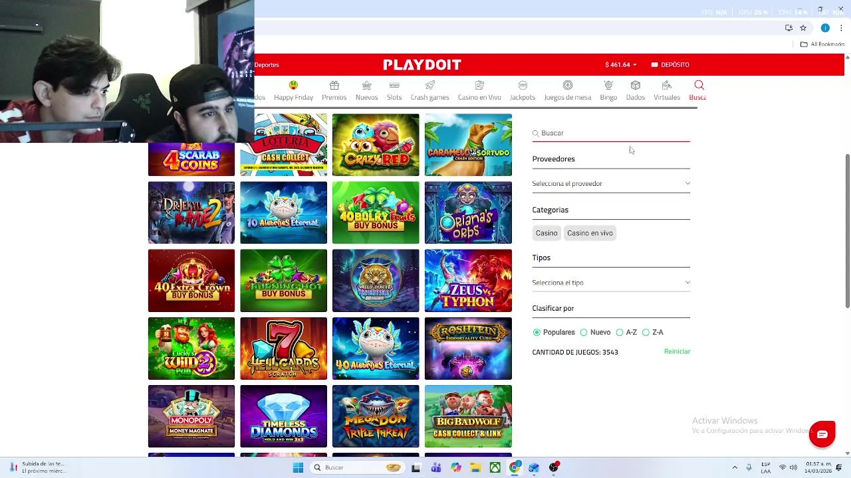Open the Premios gift category
Screen dimensions: 851x478
(x=334, y=91)
